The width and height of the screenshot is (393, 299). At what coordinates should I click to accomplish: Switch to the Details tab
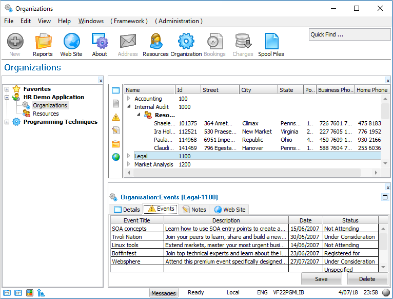127,210
